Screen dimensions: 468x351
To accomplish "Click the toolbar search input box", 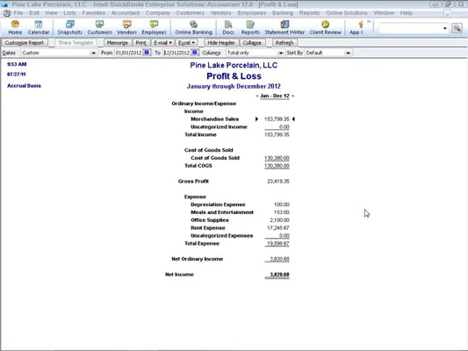I will 411,28.
